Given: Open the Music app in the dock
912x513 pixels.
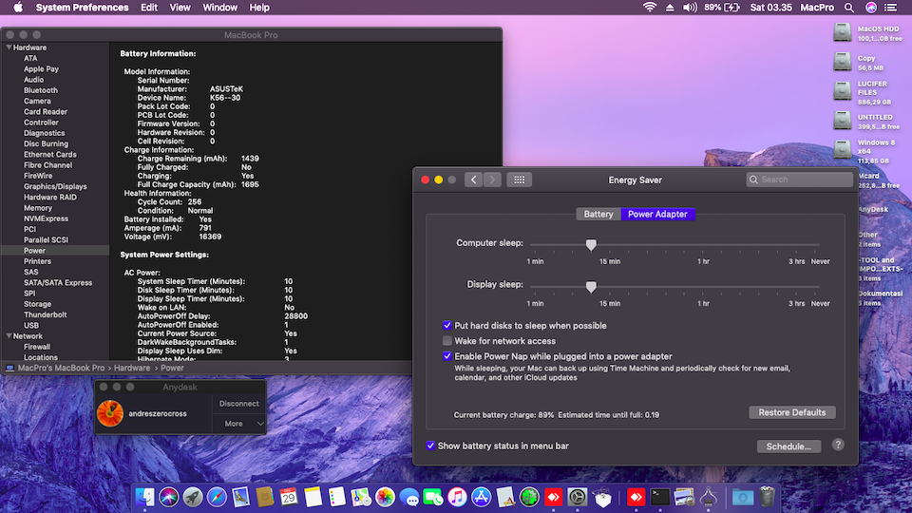Looking at the screenshot, I should coord(457,497).
